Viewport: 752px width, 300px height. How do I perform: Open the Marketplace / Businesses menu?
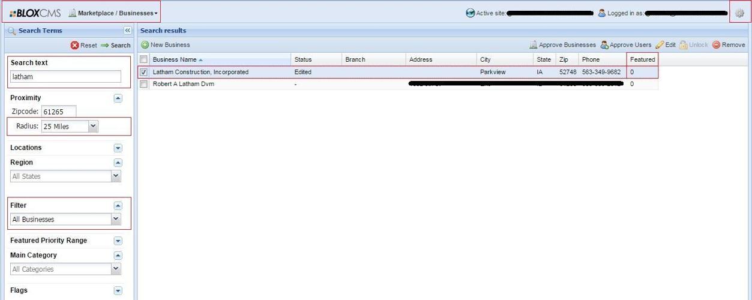pyautogui.click(x=113, y=13)
